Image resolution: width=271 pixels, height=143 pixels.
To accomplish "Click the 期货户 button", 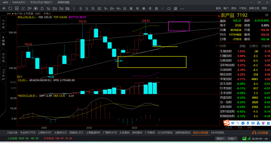I will coord(220,139).
